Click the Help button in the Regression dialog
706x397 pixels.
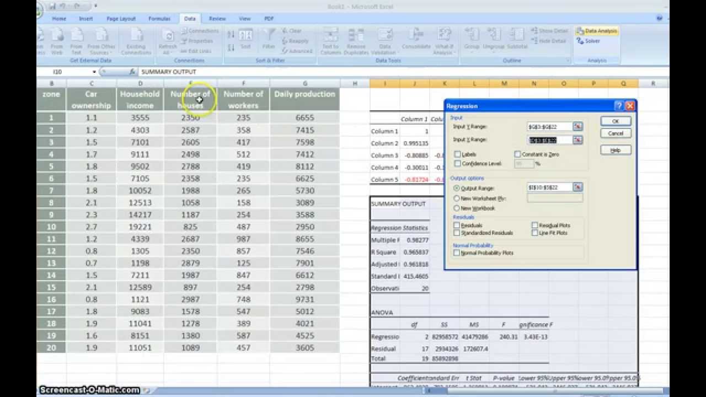(616, 150)
